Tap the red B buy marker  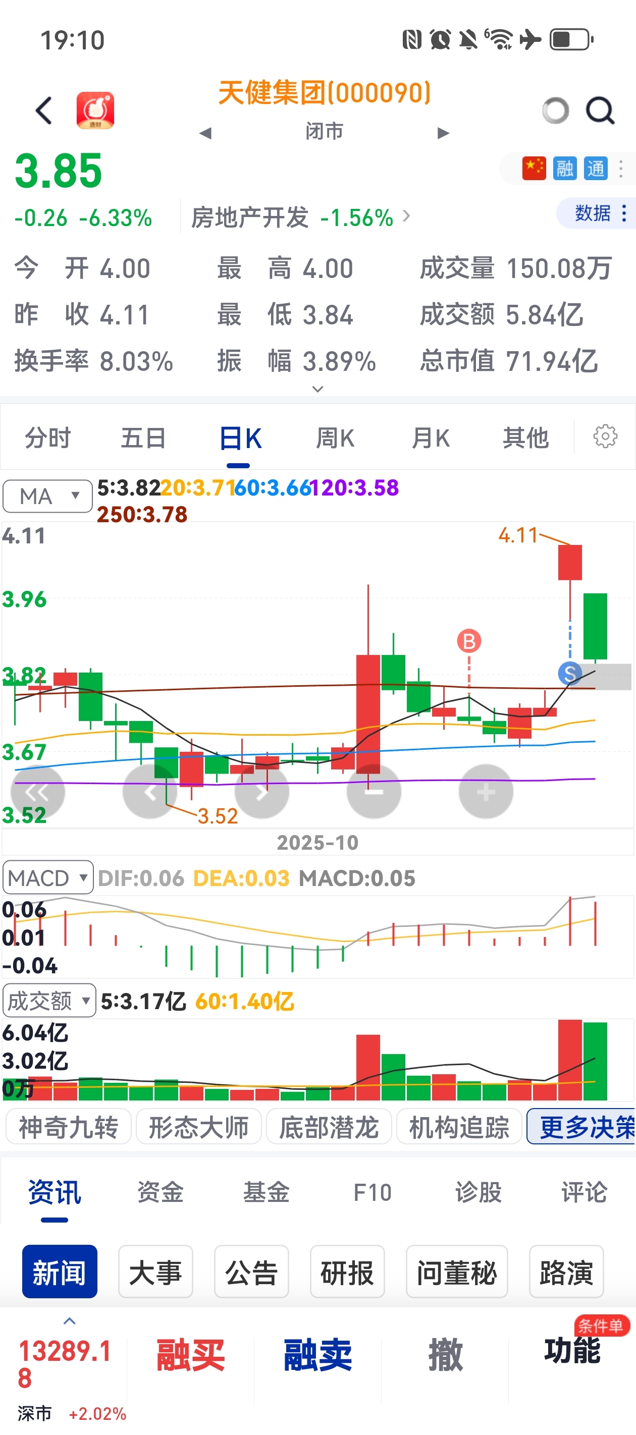[469, 641]
